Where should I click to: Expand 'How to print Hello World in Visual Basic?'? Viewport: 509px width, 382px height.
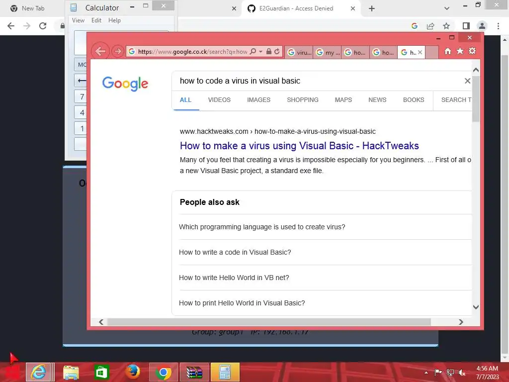[x=325, y=303]
